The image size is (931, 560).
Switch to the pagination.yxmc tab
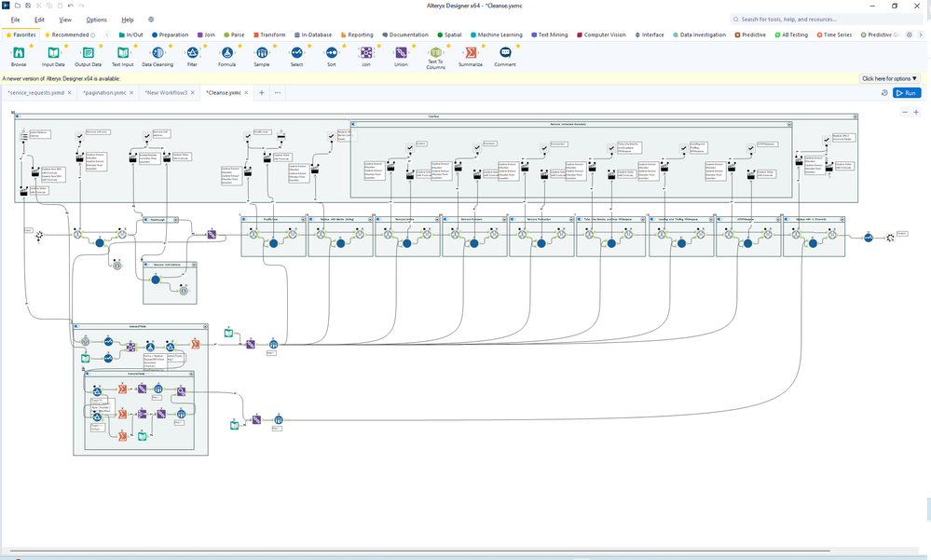pyautogui.click(x=104, y=93)
